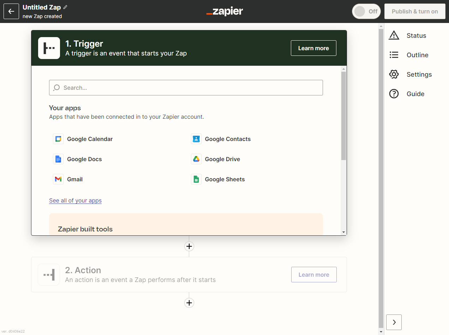Click the Action step icon
Viewport: 449px width, 335px height.
[49, 275]
